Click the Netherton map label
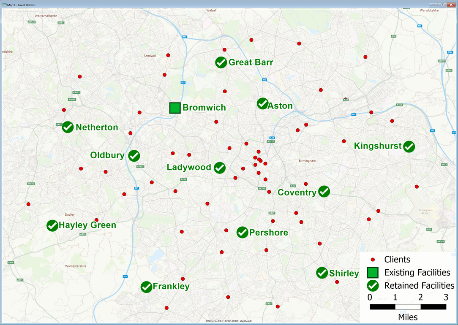Screen dimensions: 458x325 [x=97, y=127]
